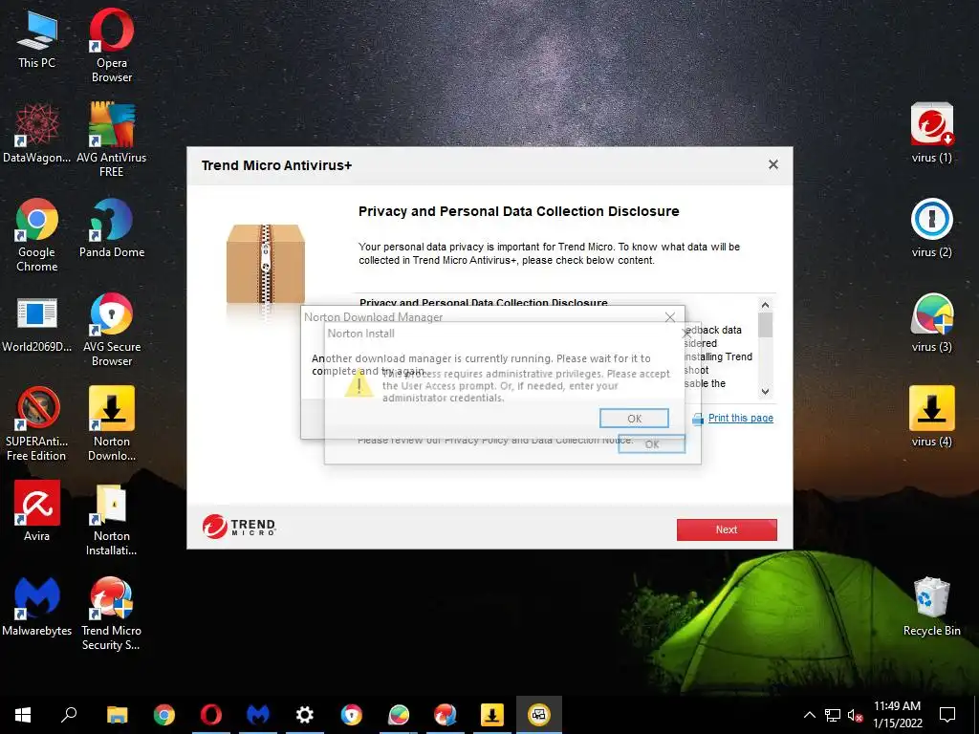Select the Malwarebytes desktop icon
Image resolution: width=979 pixels, height=734 pixels.
pyautogui.click(x=37, y=606)
